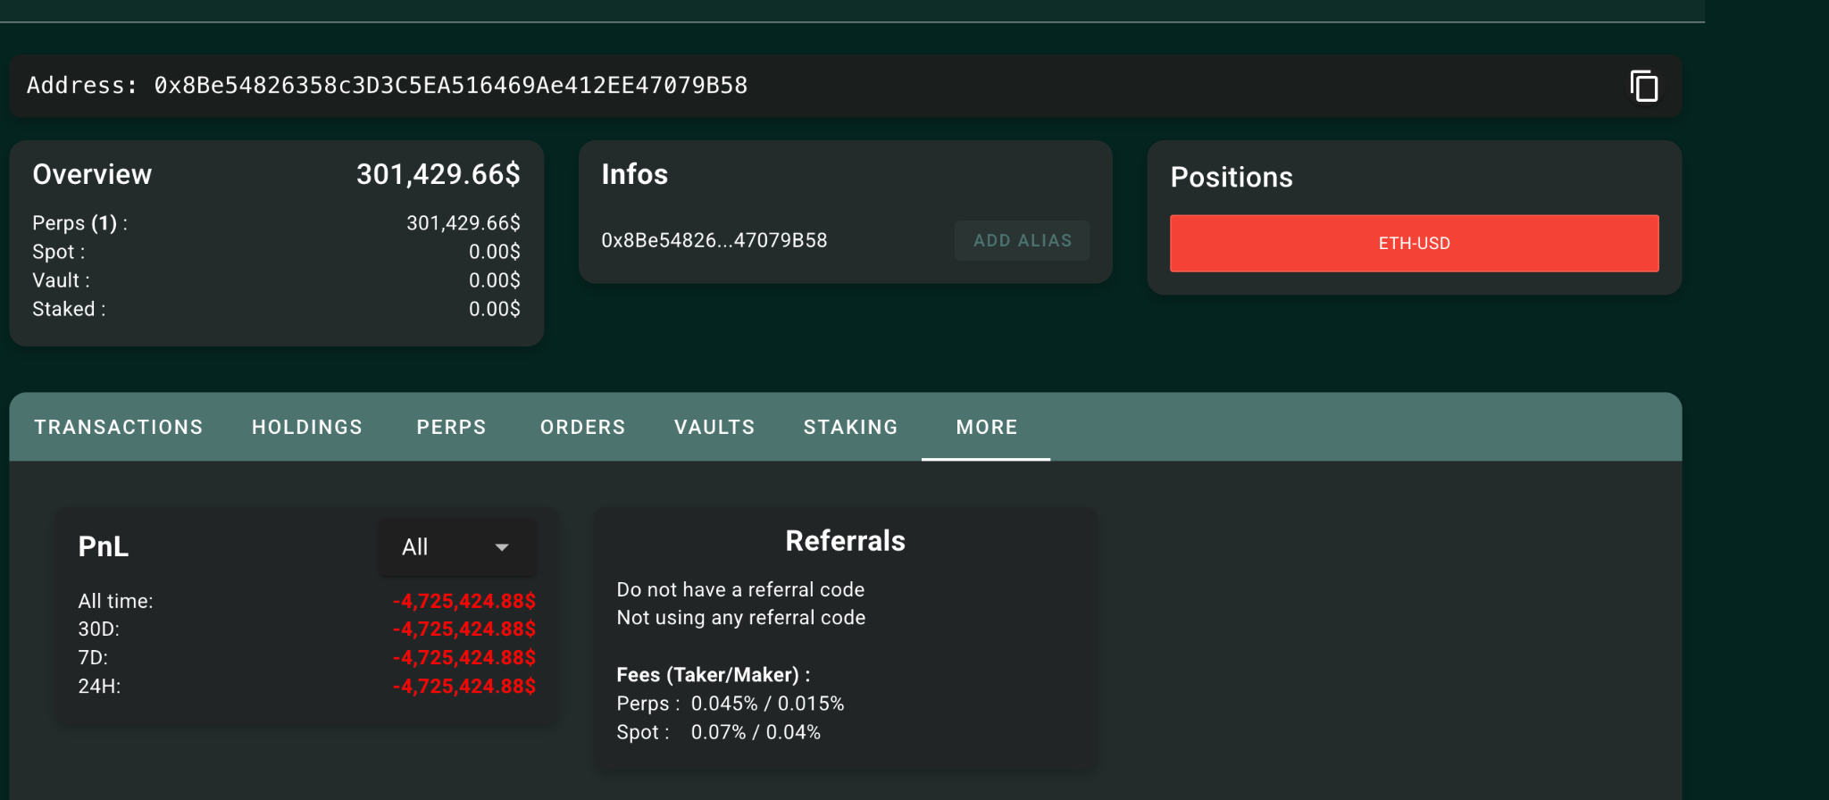Open the ETH-USD position

coord(1414,243)
